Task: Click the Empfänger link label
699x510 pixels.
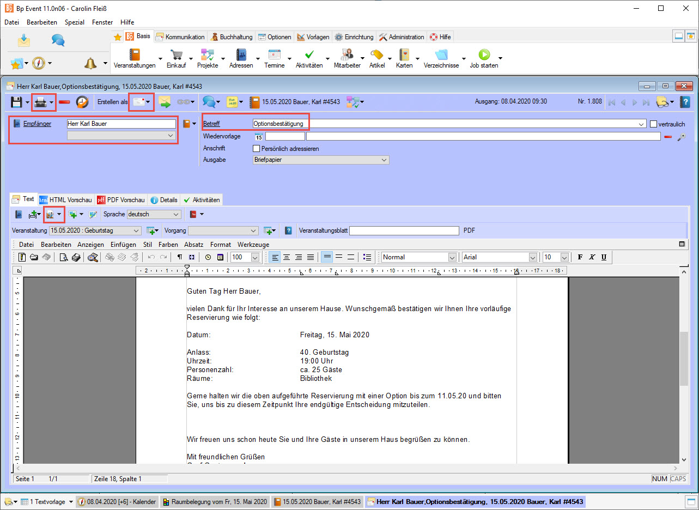Action: pyautogui.click(x=37, y=124)
